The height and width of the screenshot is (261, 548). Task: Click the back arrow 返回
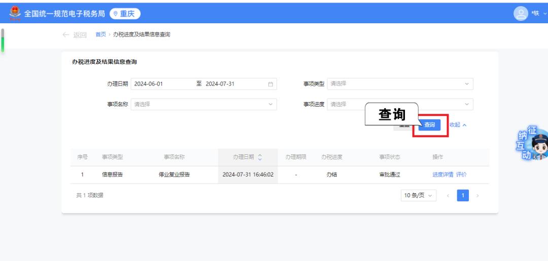coord(74,35)
